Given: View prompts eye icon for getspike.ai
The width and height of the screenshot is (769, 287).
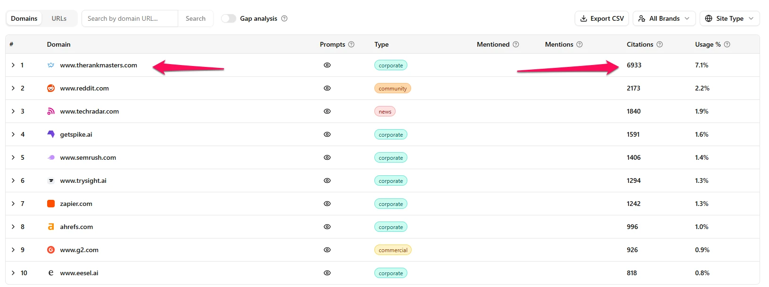Looking at the screenshot, I should point(327,134).
